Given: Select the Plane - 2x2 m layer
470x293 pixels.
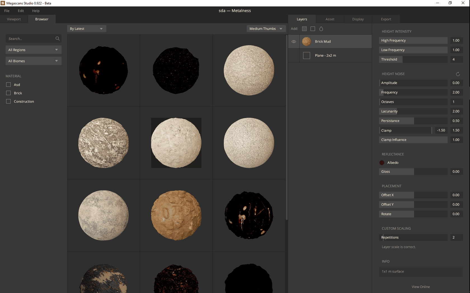Looking at the screenshot, I should 330,56.
